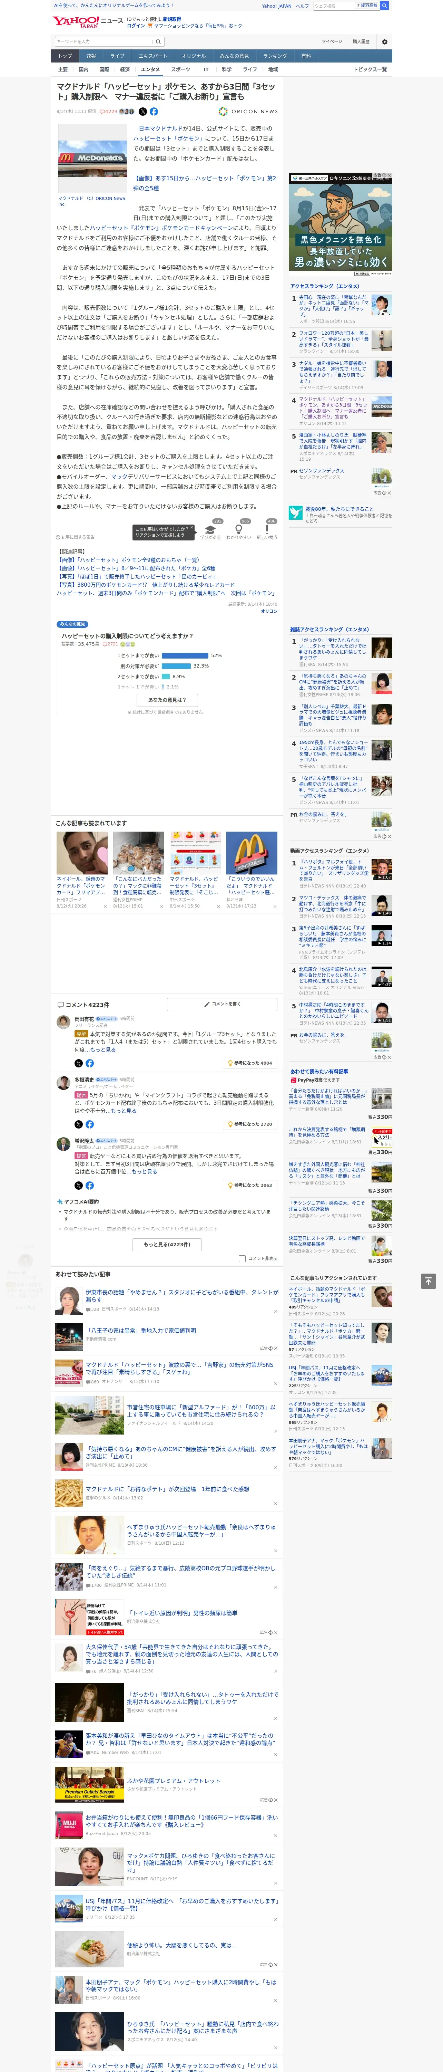Select the 速報 navigation tab

click(91, 56)
